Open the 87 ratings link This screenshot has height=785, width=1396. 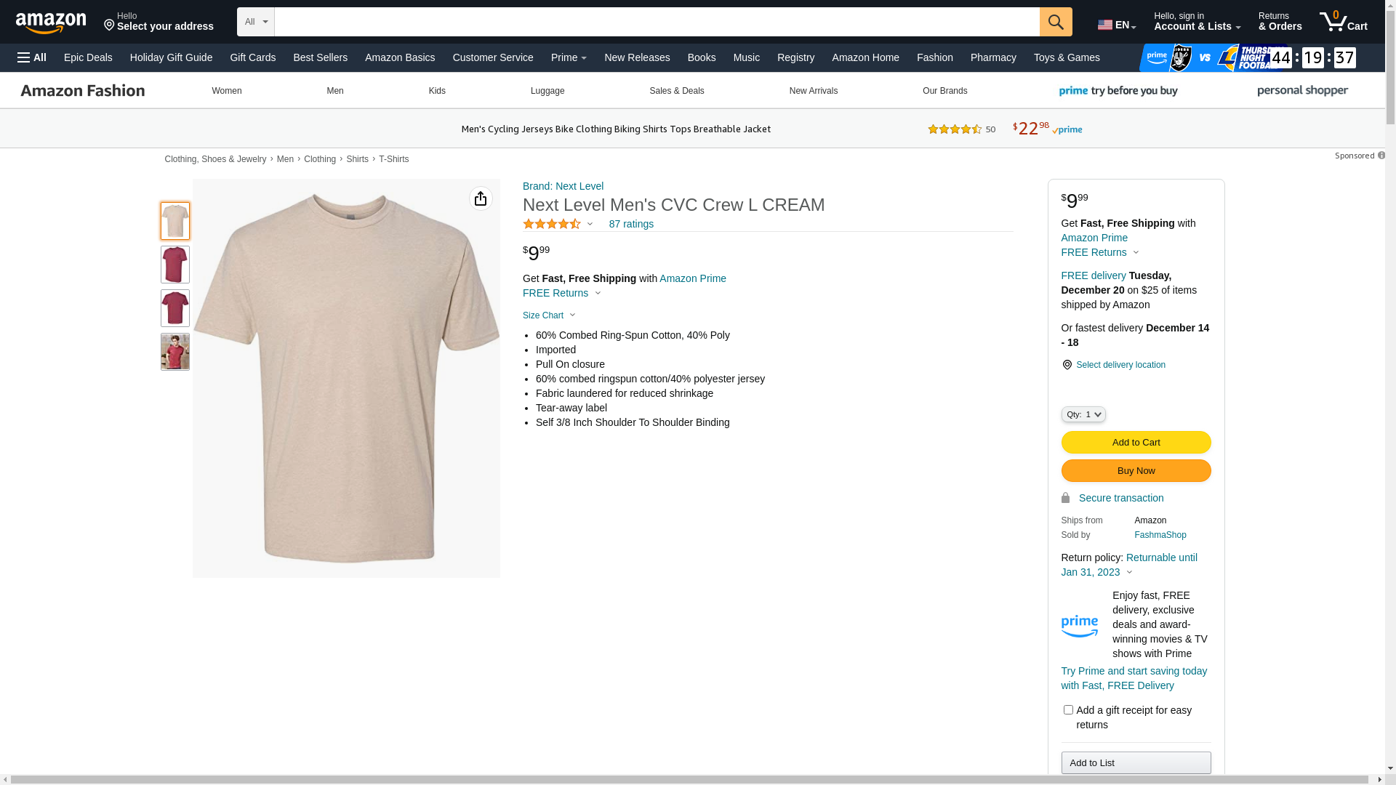click(630, 224)
